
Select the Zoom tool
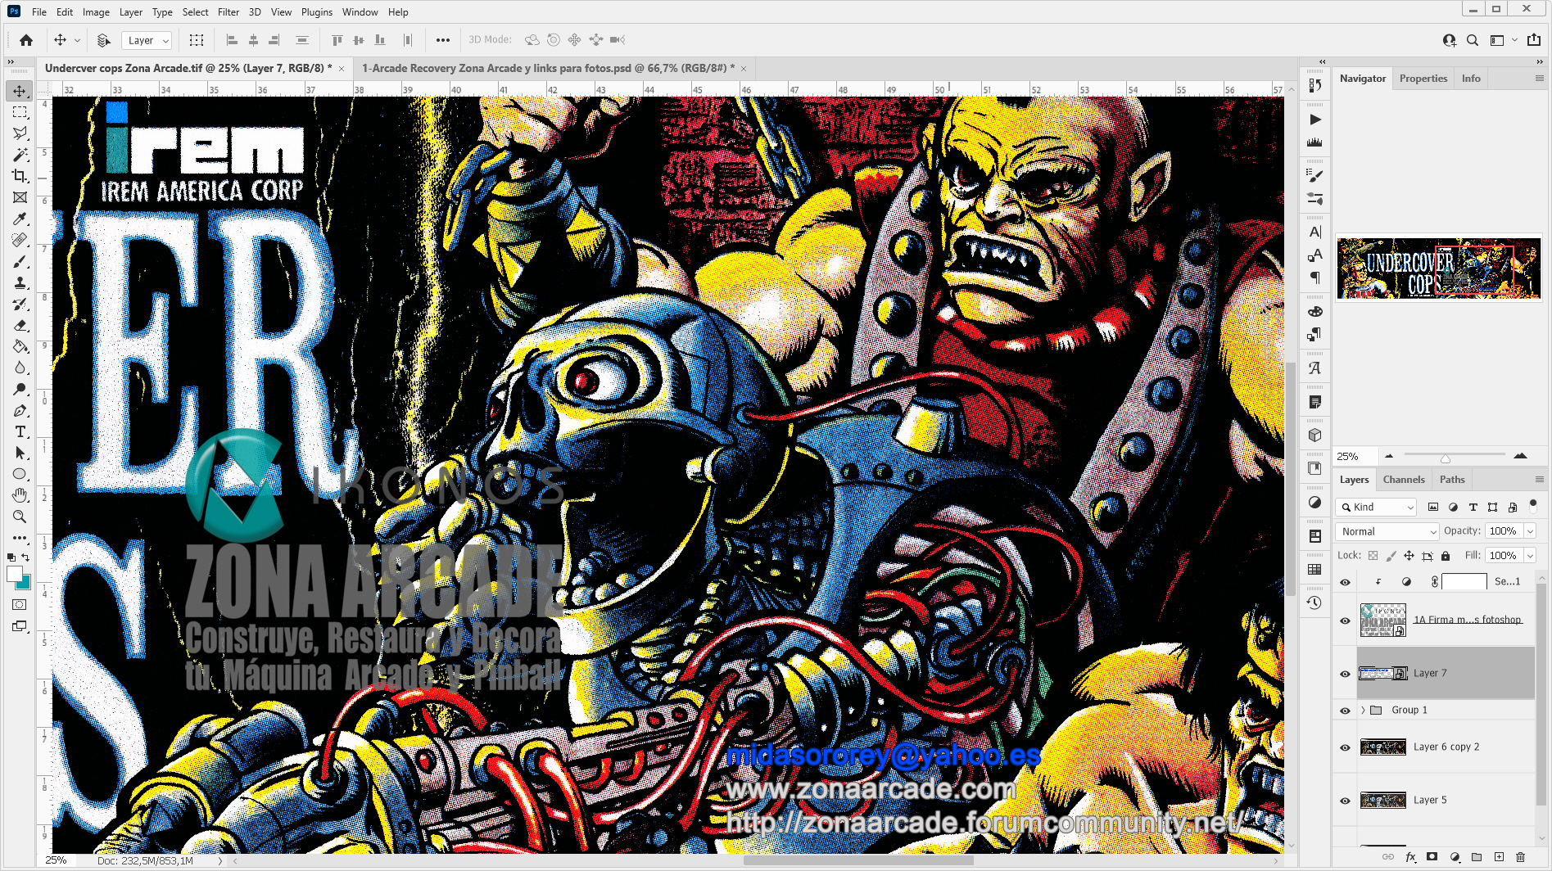tap(20, 517)
